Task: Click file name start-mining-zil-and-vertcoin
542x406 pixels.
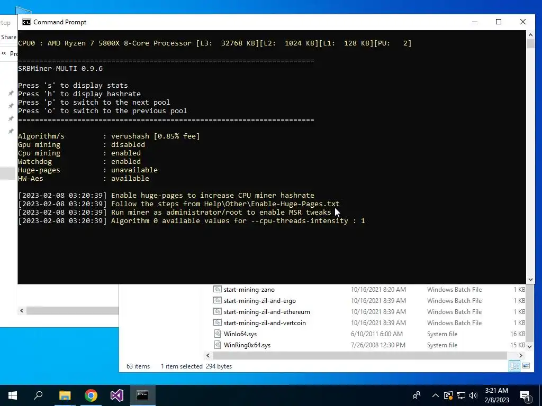Action: pos(265,323)
